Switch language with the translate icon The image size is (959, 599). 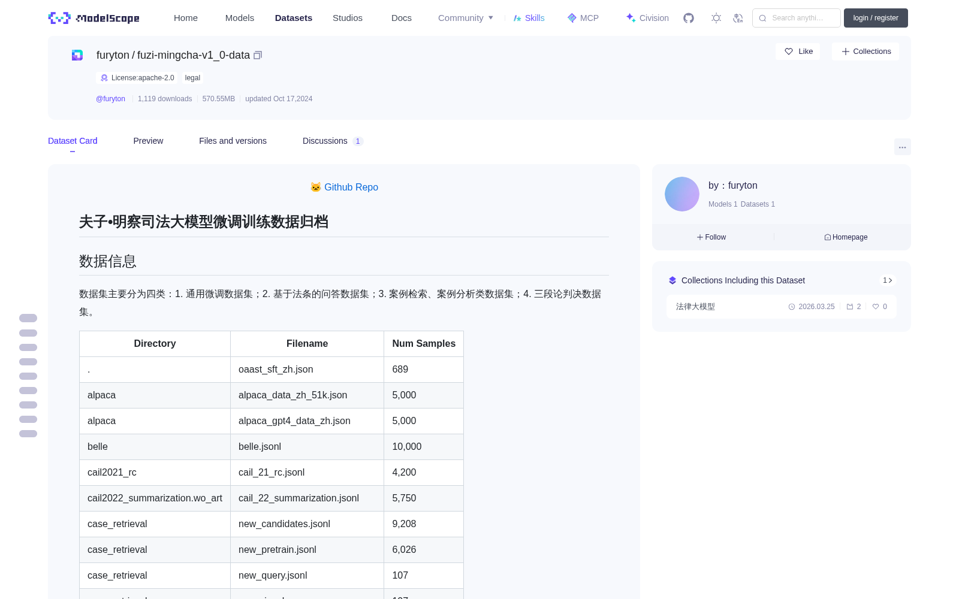click(738, 18)
